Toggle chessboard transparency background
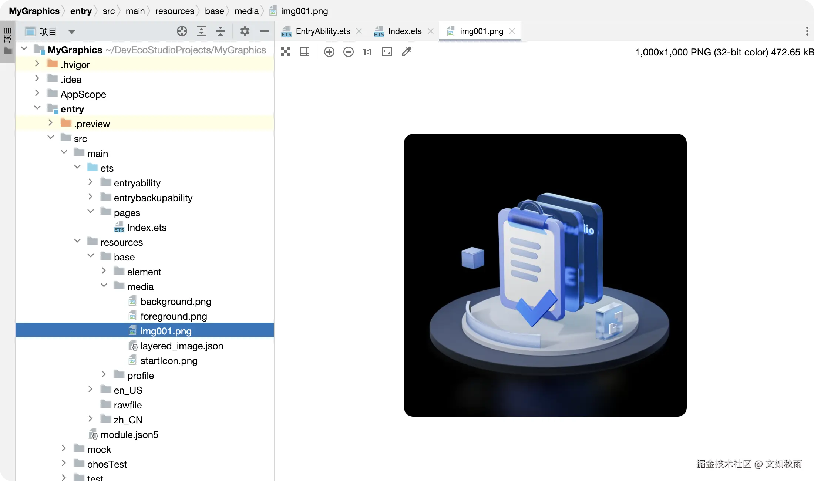Image resolution: width=814 pixels, height=481 pixels. 286,52
